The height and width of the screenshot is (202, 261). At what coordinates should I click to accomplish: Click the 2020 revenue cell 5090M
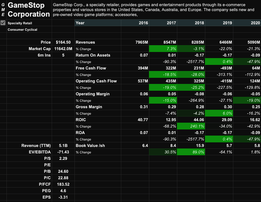[247, 42]
